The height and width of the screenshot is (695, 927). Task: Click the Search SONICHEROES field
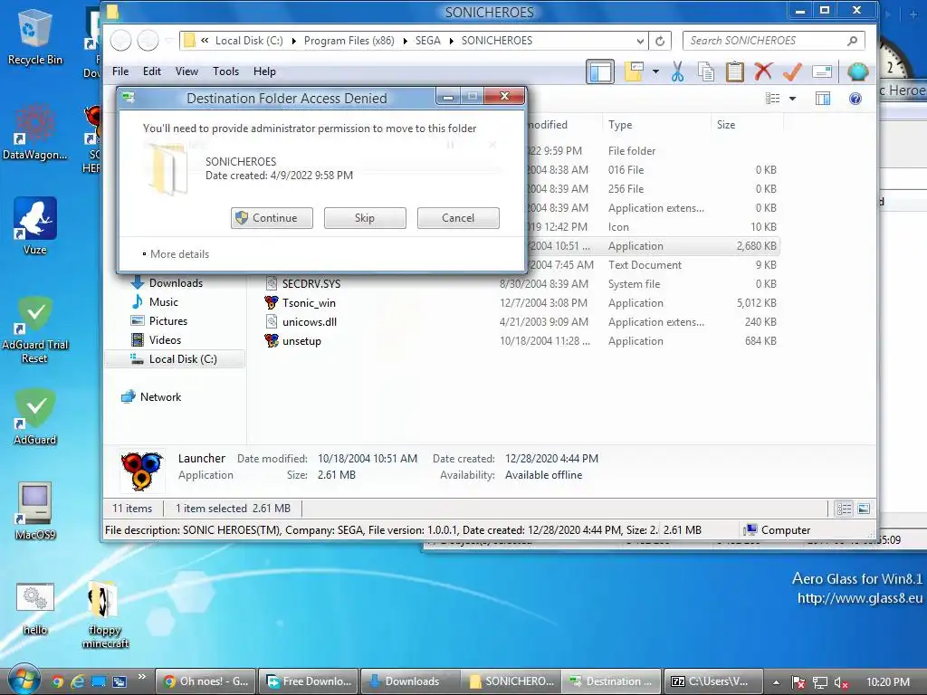click(773, 41)
